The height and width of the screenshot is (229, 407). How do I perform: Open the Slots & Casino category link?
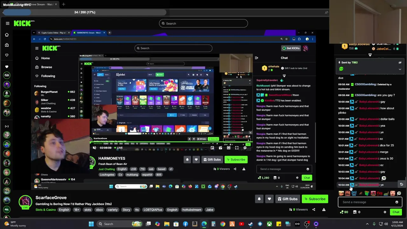pyautogui.click(x=45, y=210)
